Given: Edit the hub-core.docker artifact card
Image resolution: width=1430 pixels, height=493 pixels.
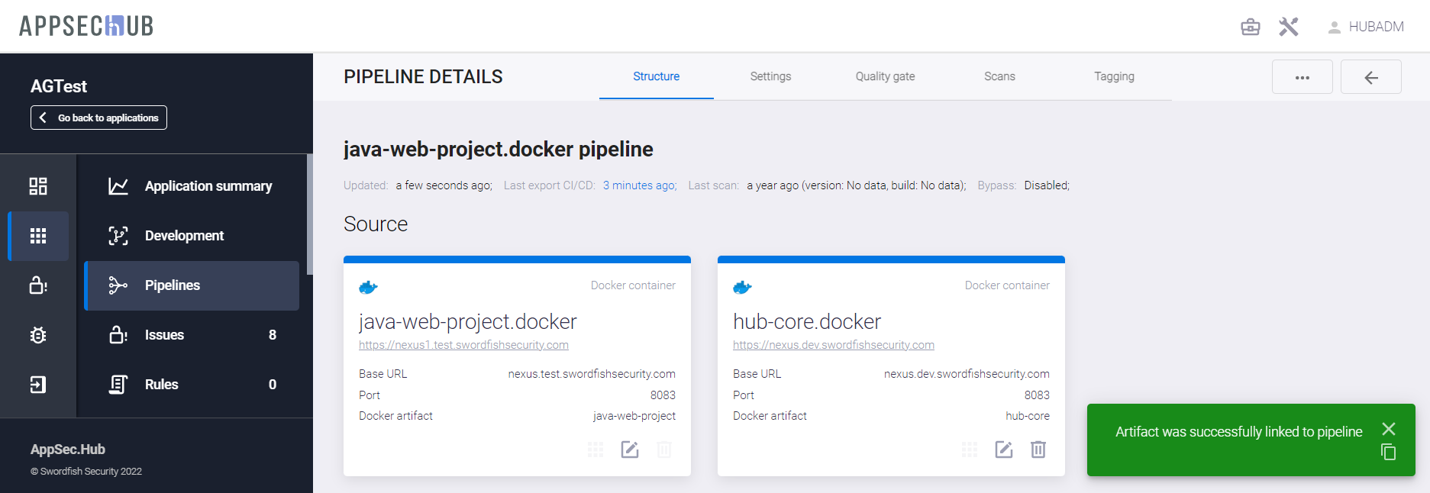Looking at the screenshot, I should click(1004, 449).
